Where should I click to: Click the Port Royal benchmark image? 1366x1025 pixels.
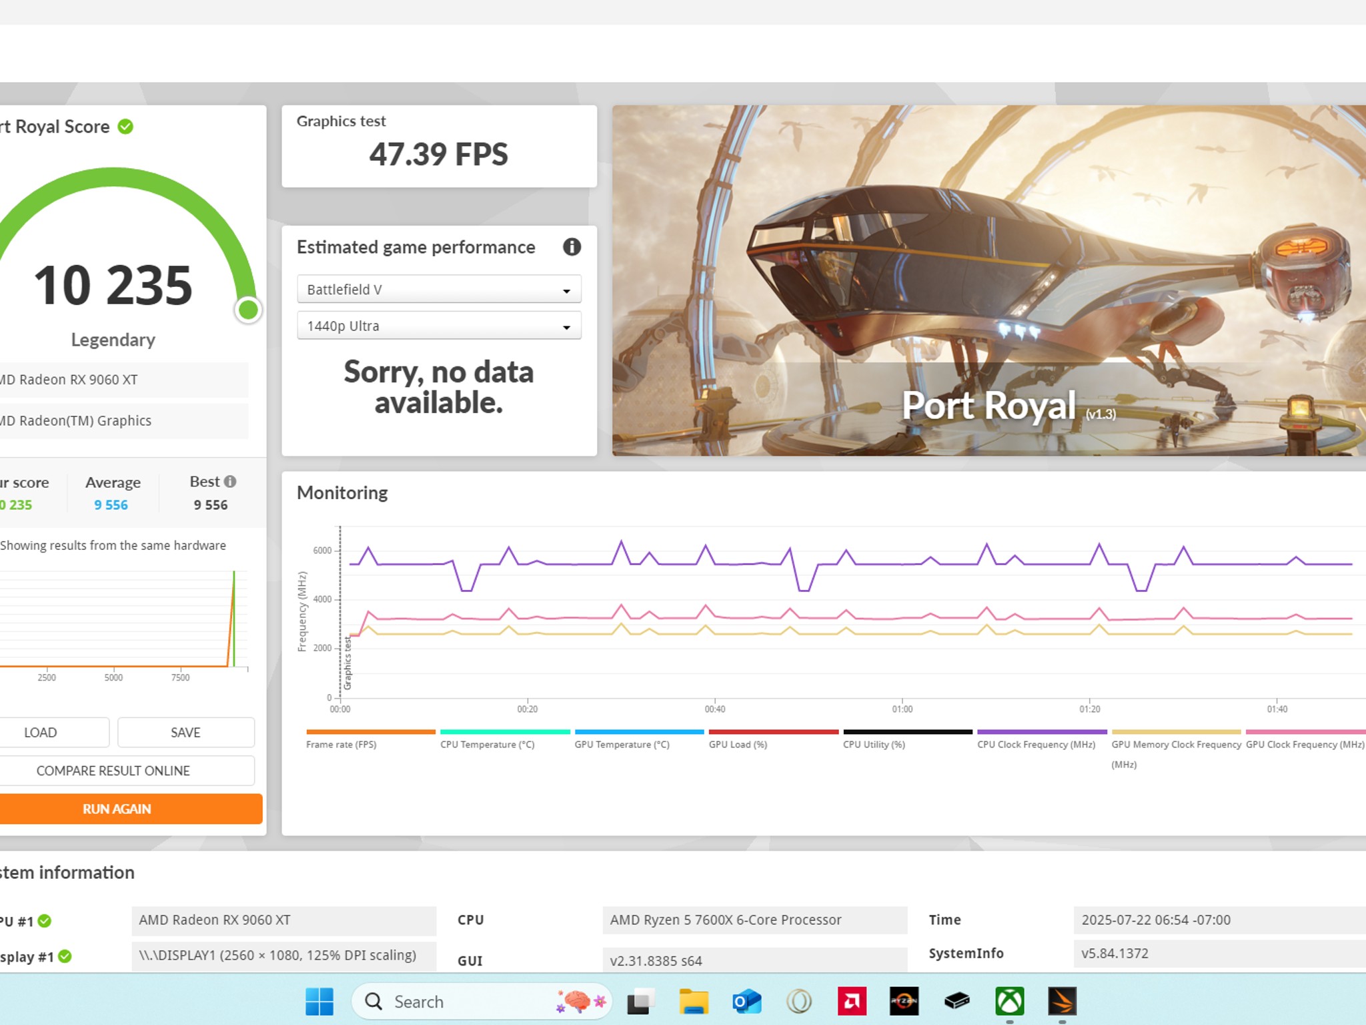point(988,280)
